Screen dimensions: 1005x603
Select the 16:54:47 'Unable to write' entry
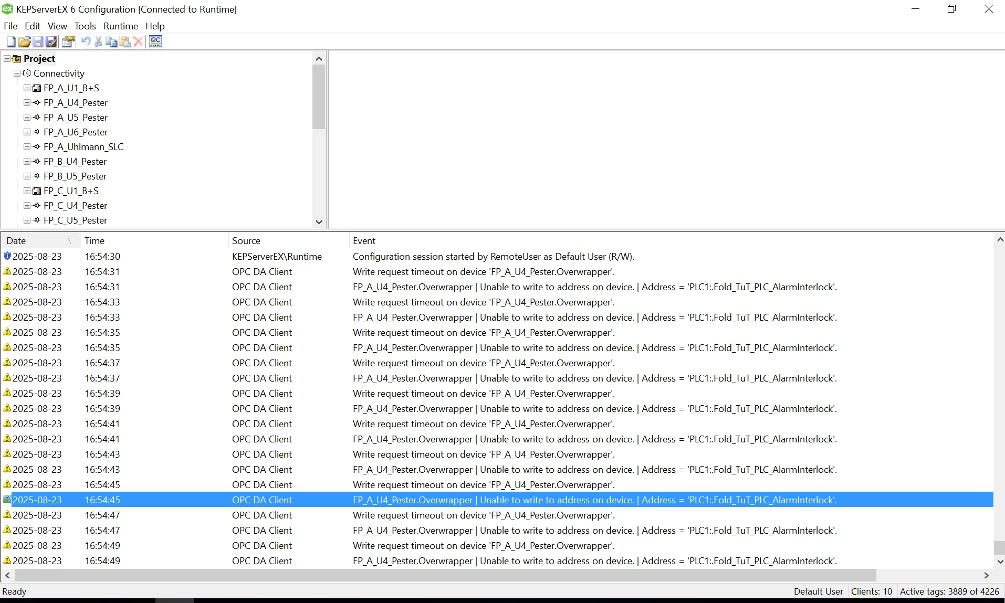(497, 530)
